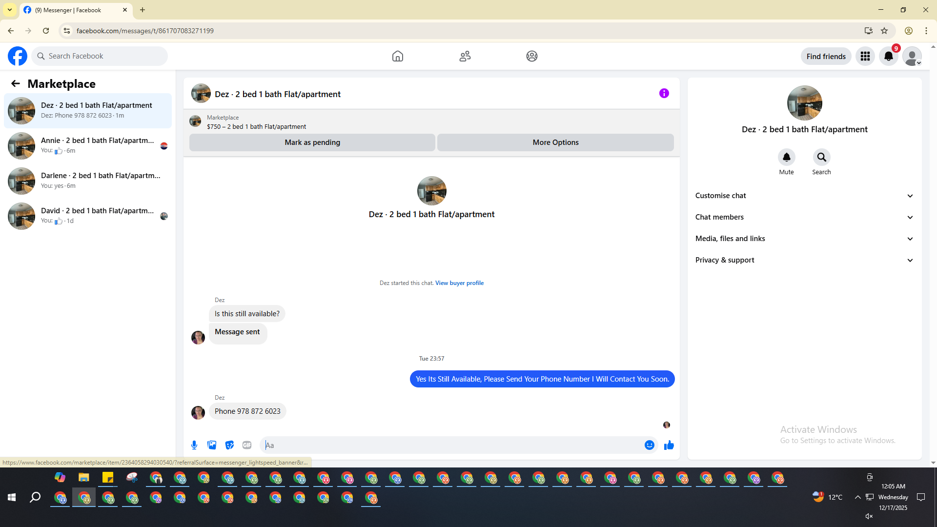Viewport: 937px width, 527px height.
Task: Open the Facebook logo home link
Action: click(18, 56)
